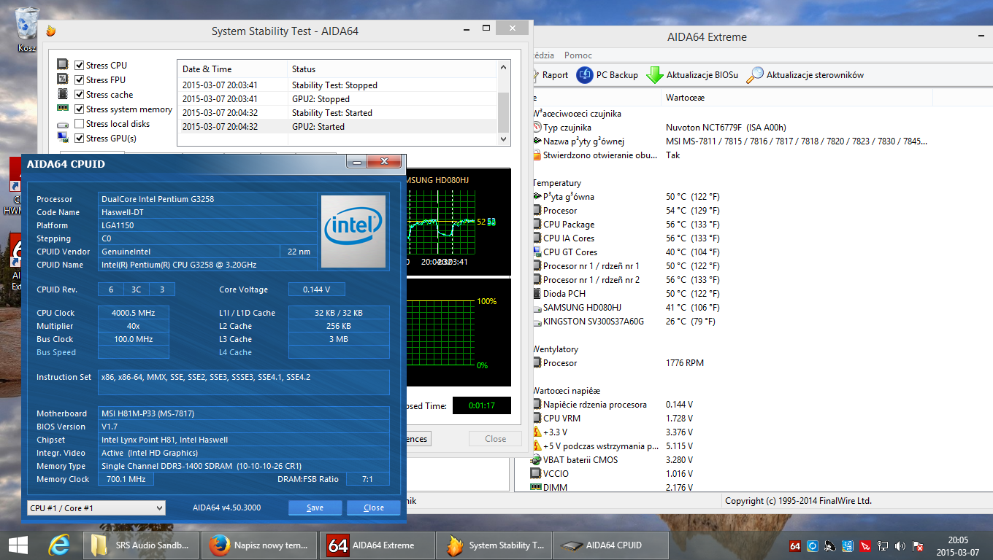Click the Stress cache chip icon
This screenshot has height=560, width=993.
[x=63, y=94]
